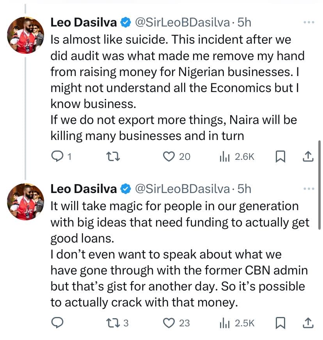Retweet the first tweet about Naira

[113, 156]
